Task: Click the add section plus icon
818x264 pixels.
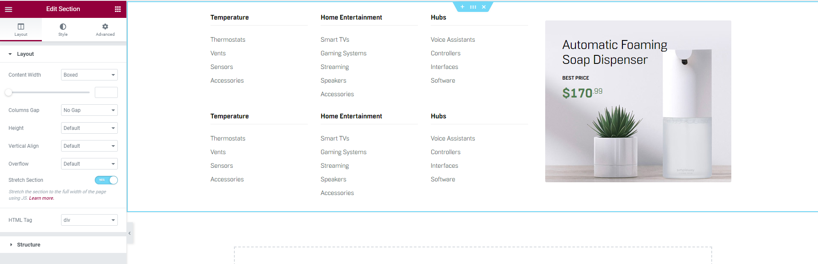Action: pyautogui.click(x=462, y=7)
